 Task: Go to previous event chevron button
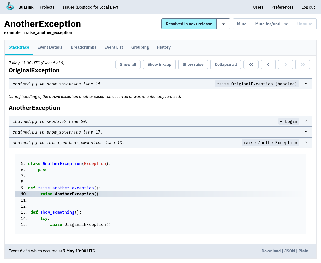[x=268, y=64]
